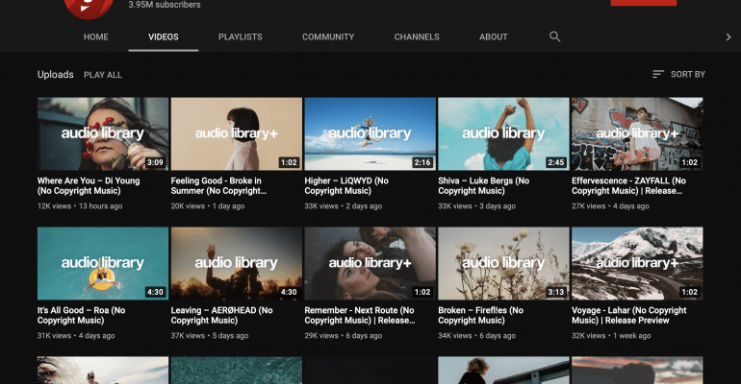
Task: Click the Leaving – AERØHEAD title
Action: (x=221, y=315)
